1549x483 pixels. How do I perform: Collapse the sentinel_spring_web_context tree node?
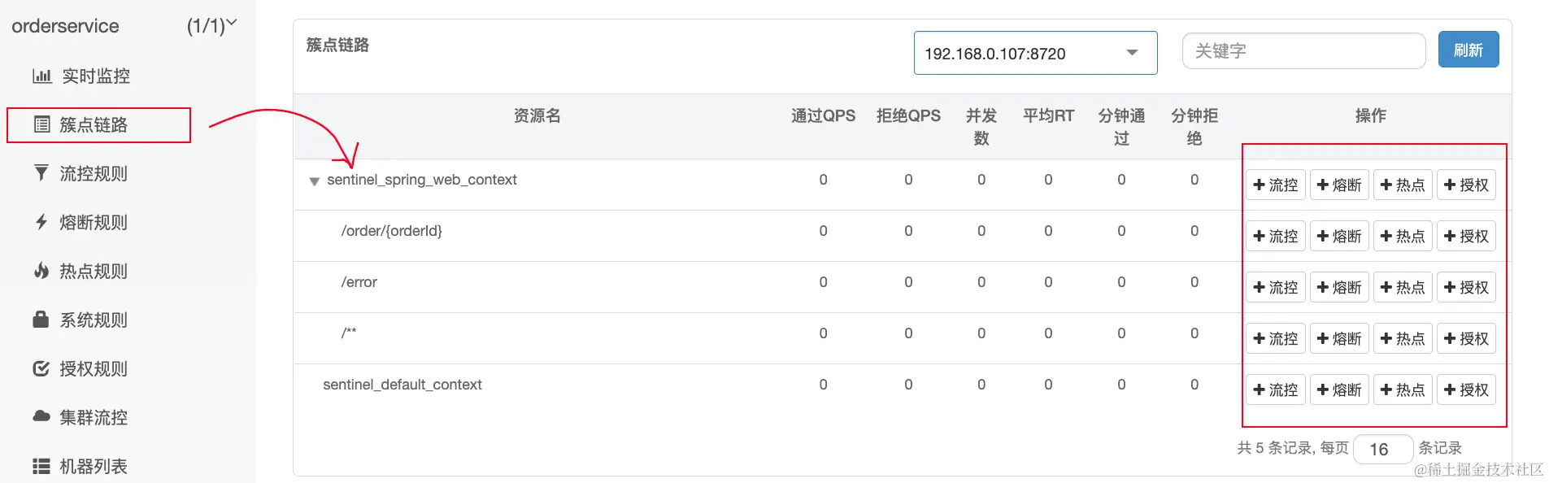pos(314,181)
